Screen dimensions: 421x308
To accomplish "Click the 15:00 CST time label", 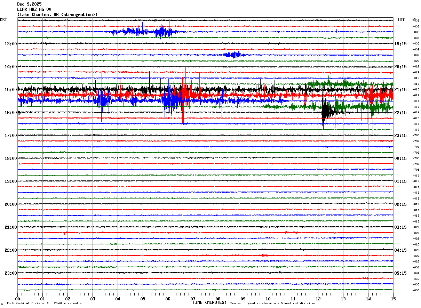I will point(10,90).
